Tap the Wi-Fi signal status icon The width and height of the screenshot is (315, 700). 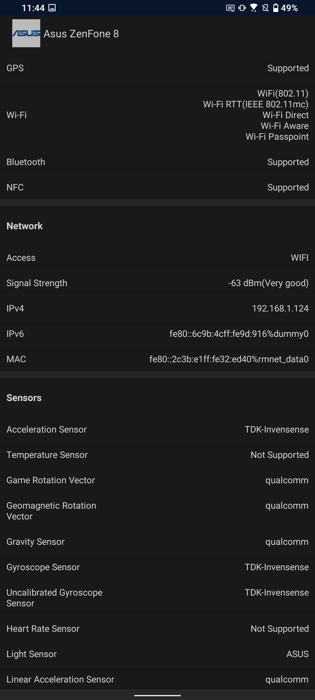coord(254,8)
